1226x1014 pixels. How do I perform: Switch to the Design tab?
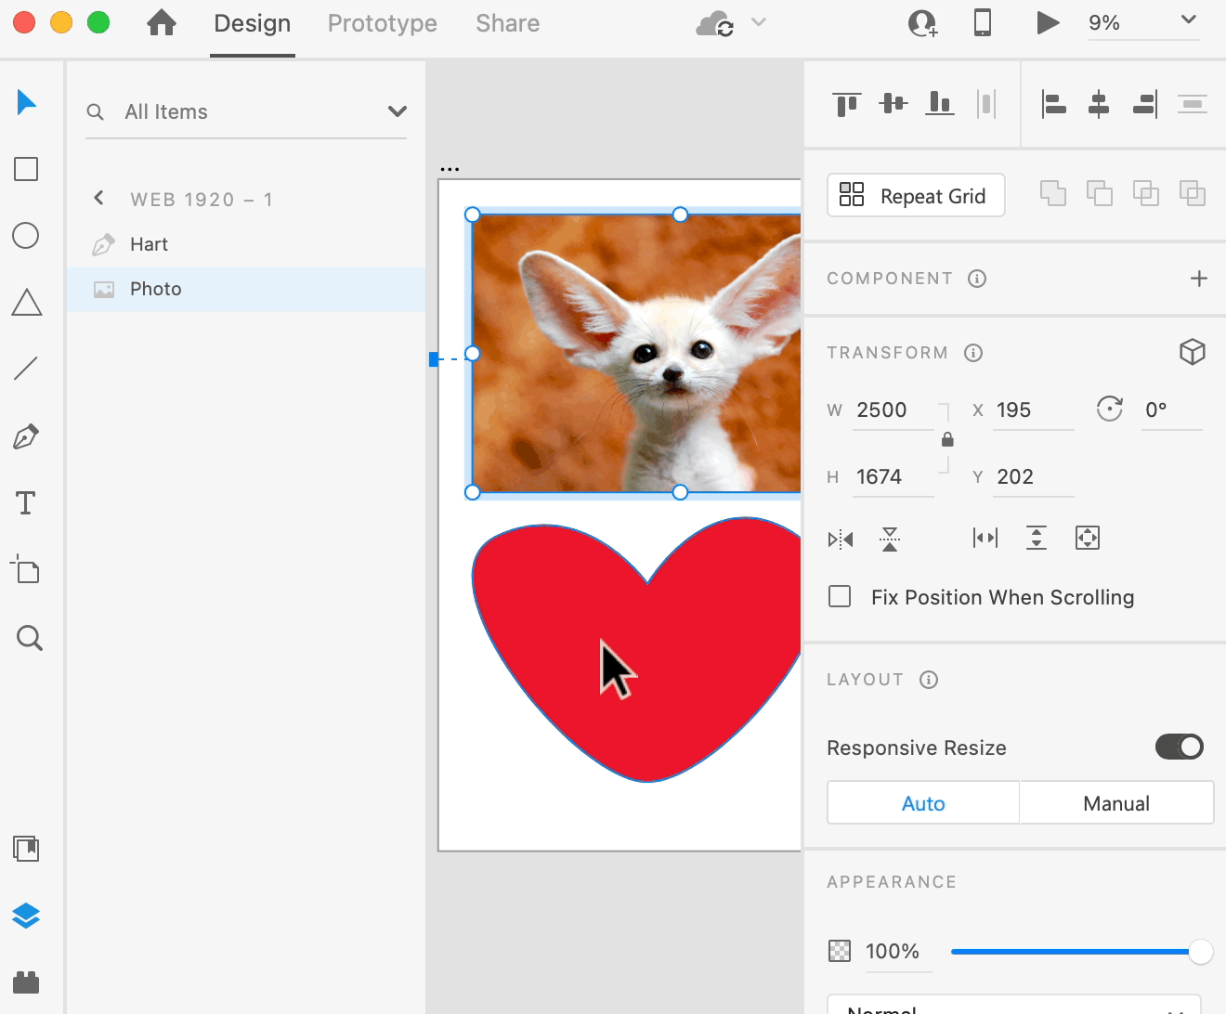tap(253, 23)
